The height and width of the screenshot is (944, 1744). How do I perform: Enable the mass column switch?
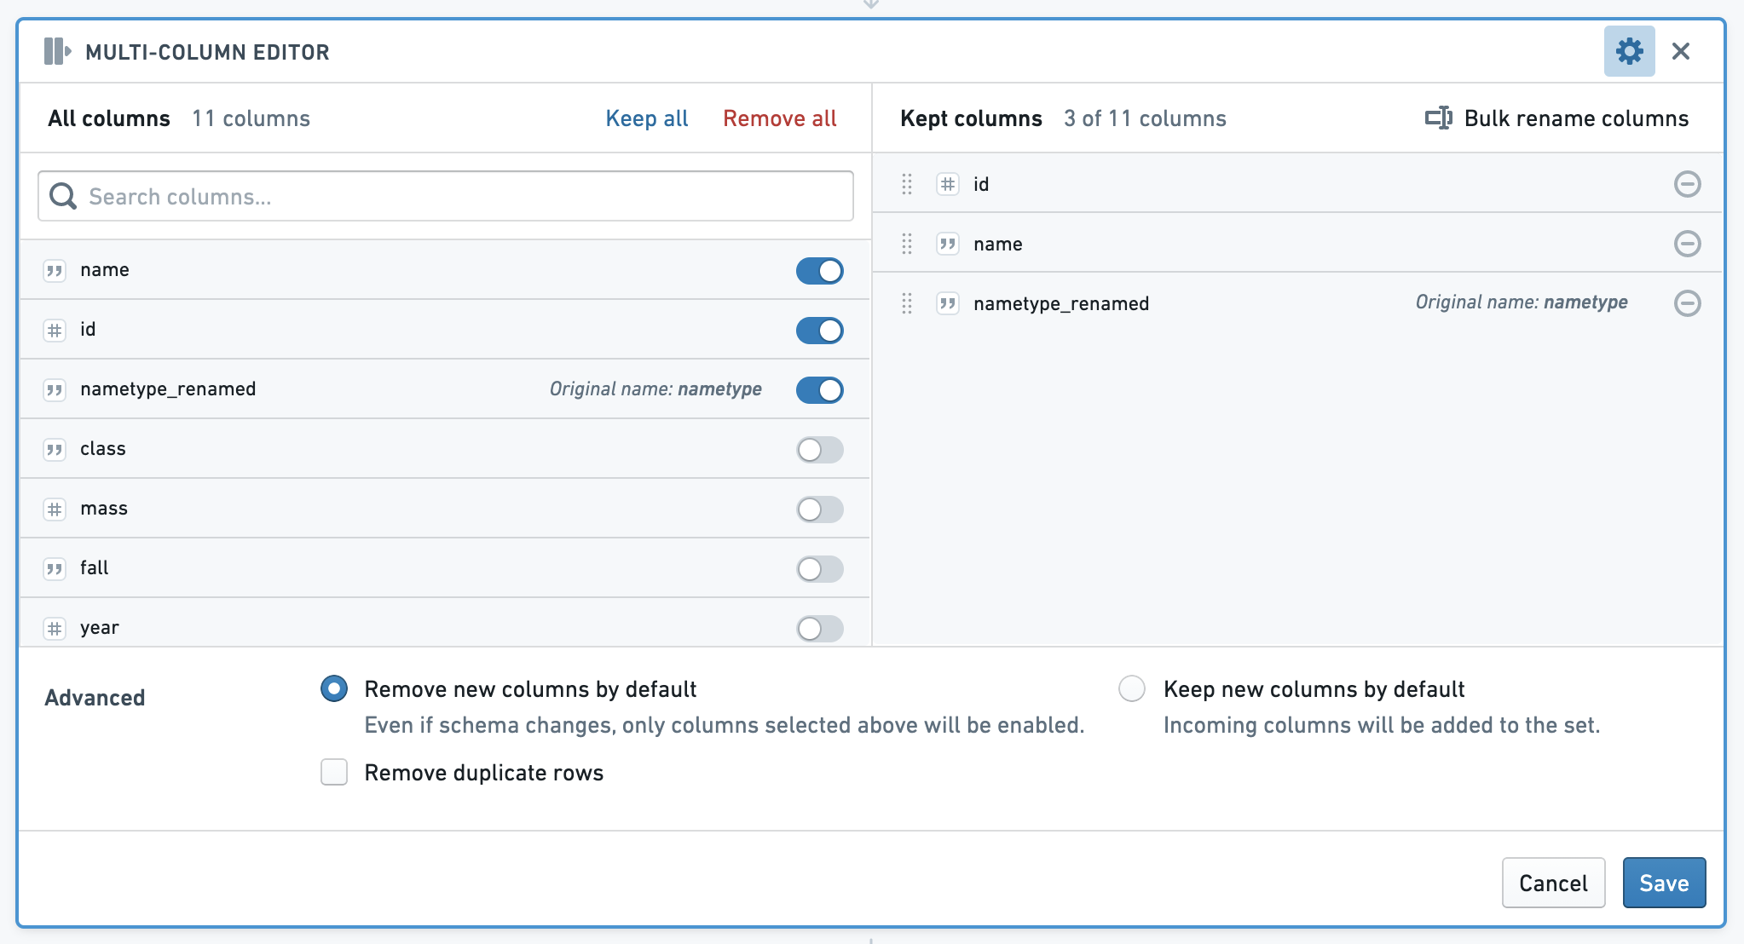[x=820, y=509]
